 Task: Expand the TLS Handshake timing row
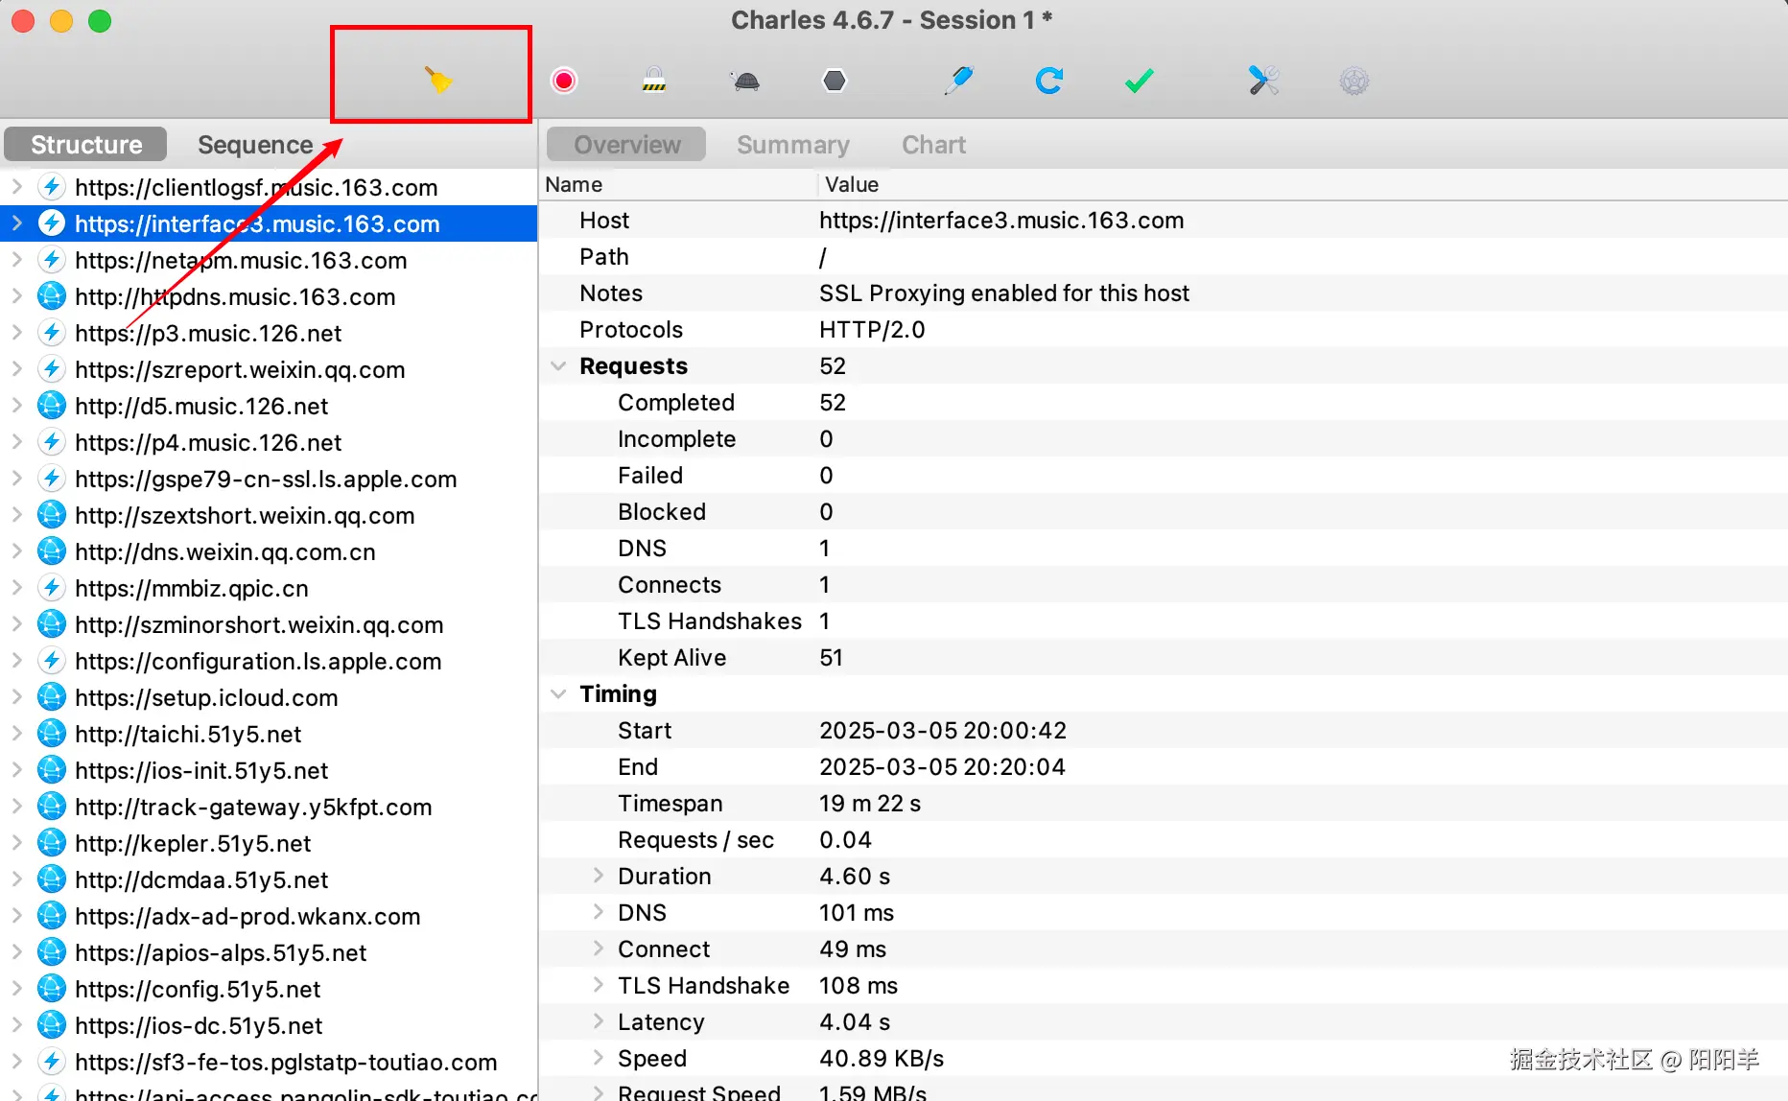[598, 985]
